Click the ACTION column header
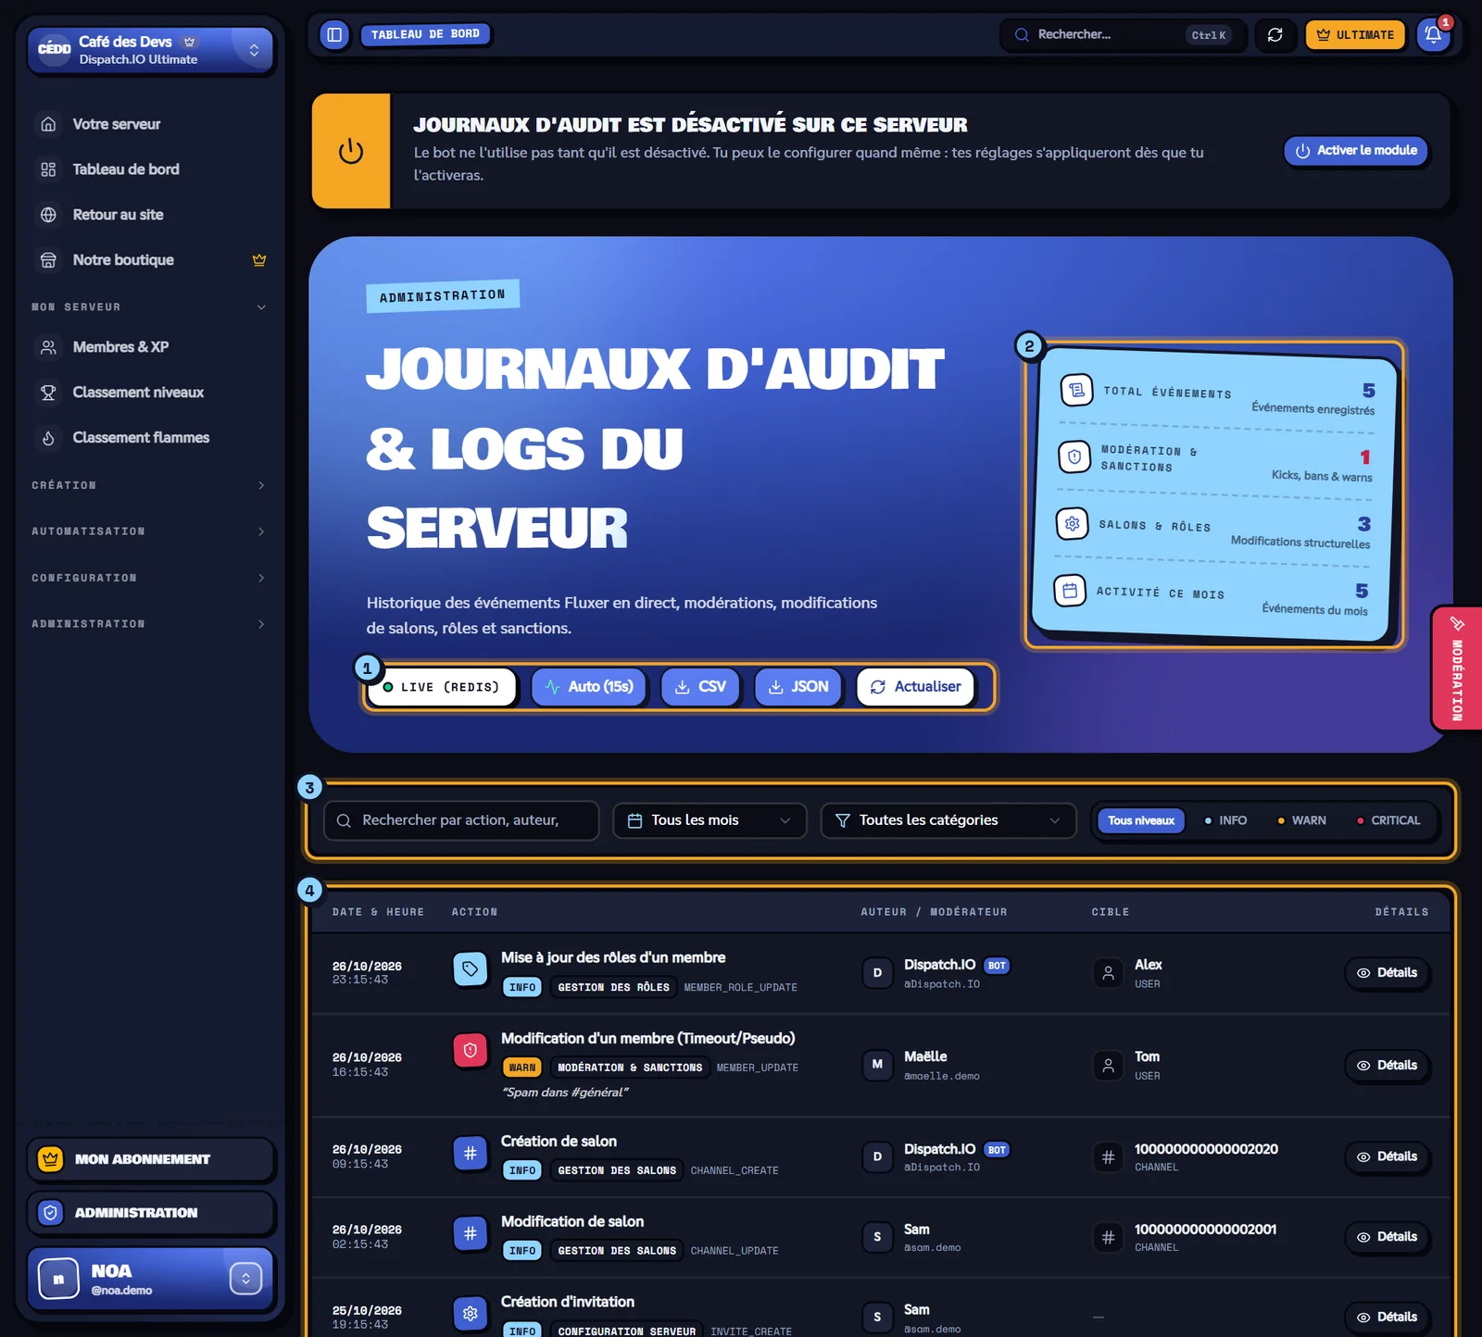The width and height of the screenshot is (1482, 1337). pos(474,912)
